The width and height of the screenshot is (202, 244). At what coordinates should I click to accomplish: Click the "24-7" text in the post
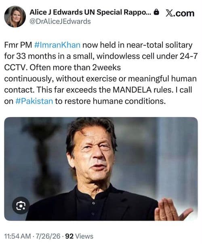click(x=189, y=56)
